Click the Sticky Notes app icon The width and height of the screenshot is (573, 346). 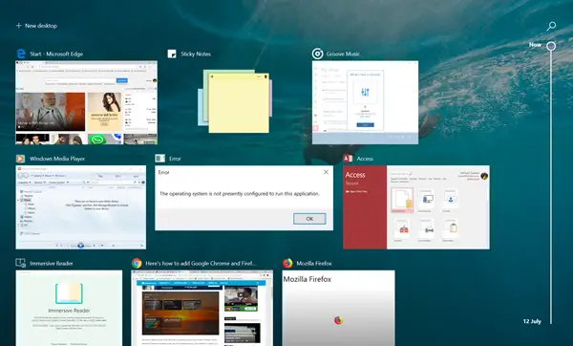coord(172,54)
